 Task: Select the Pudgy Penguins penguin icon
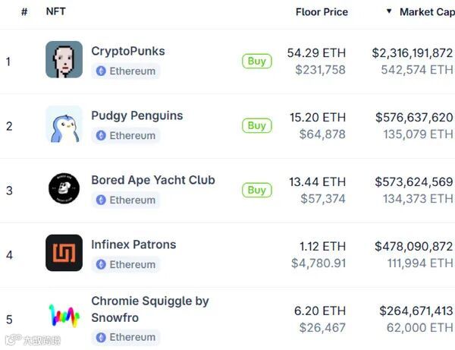pyautogui.click(x=64, y=125)
